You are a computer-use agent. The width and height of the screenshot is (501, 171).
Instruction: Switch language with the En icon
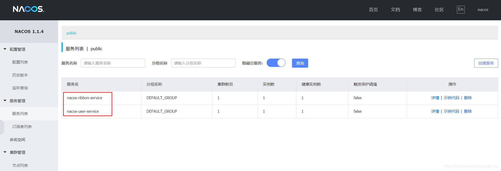click(461, 10)
